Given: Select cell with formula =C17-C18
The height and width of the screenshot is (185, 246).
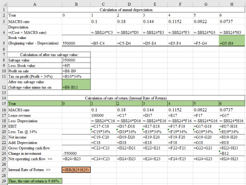Looking at the screenshot, I should [x=104, y=126].
